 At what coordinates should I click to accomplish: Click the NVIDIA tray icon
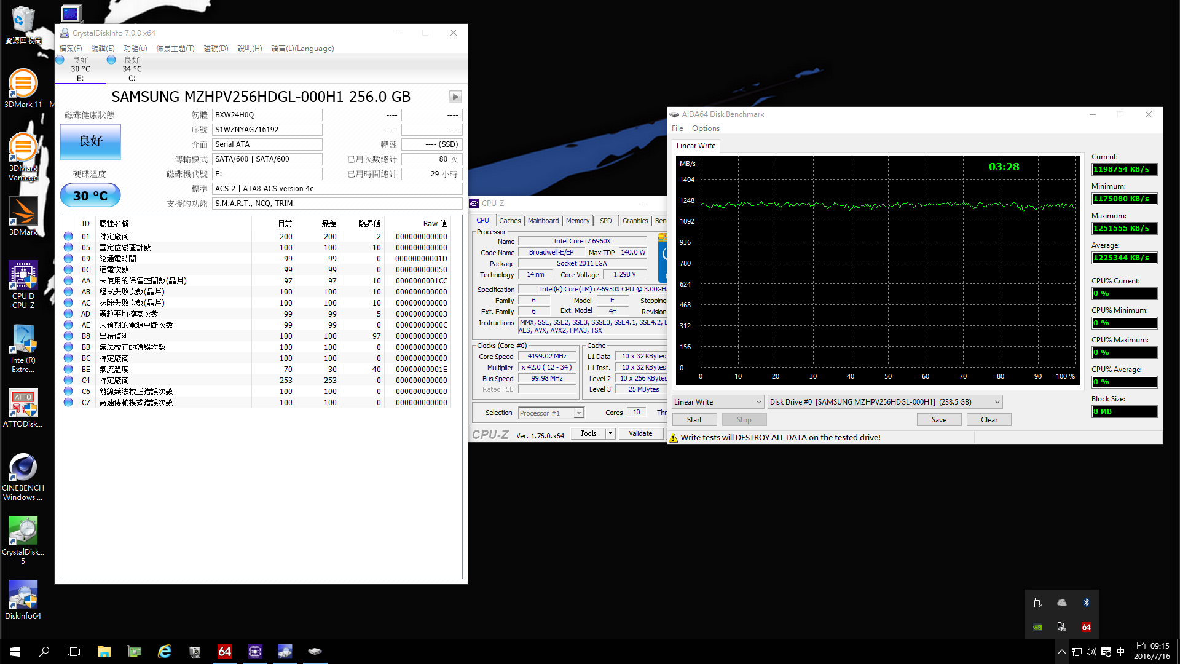point(1037,627)
